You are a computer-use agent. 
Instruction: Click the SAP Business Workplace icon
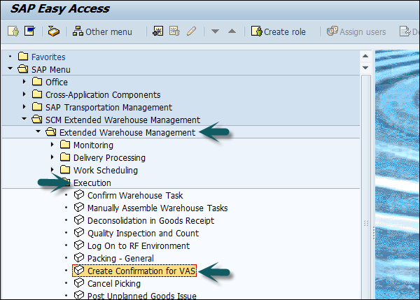pos(54,31)
